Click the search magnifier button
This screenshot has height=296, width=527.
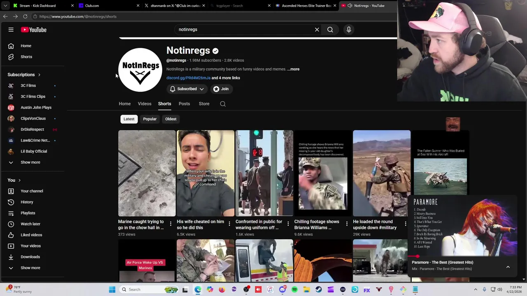click(x=330, y=30)
